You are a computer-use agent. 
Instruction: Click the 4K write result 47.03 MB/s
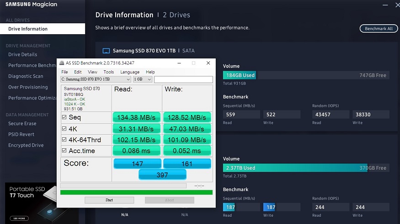tap(187, 129)
